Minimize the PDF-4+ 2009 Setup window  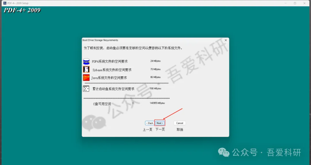tap(286, 3)
